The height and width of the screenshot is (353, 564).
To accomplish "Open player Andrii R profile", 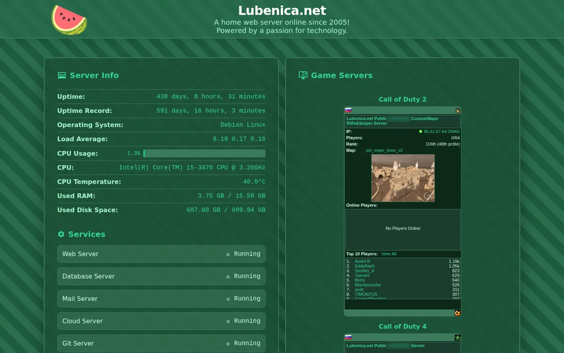I will pos(362,261).
